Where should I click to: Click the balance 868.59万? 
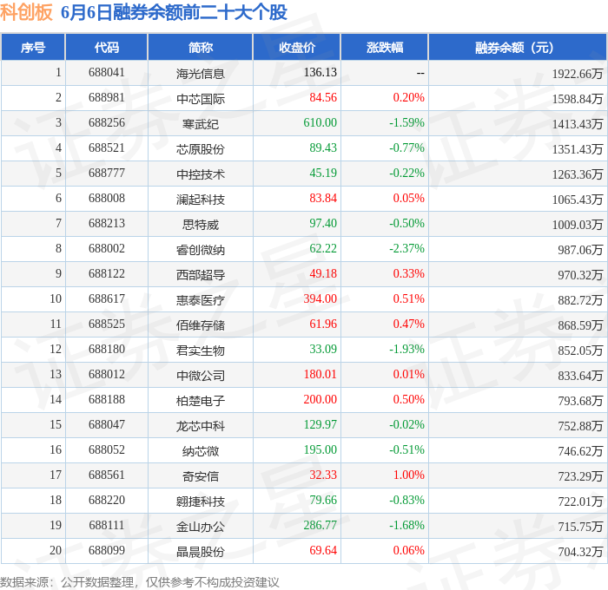pos(580,325)
